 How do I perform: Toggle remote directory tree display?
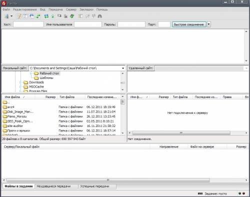coord(31,16)
